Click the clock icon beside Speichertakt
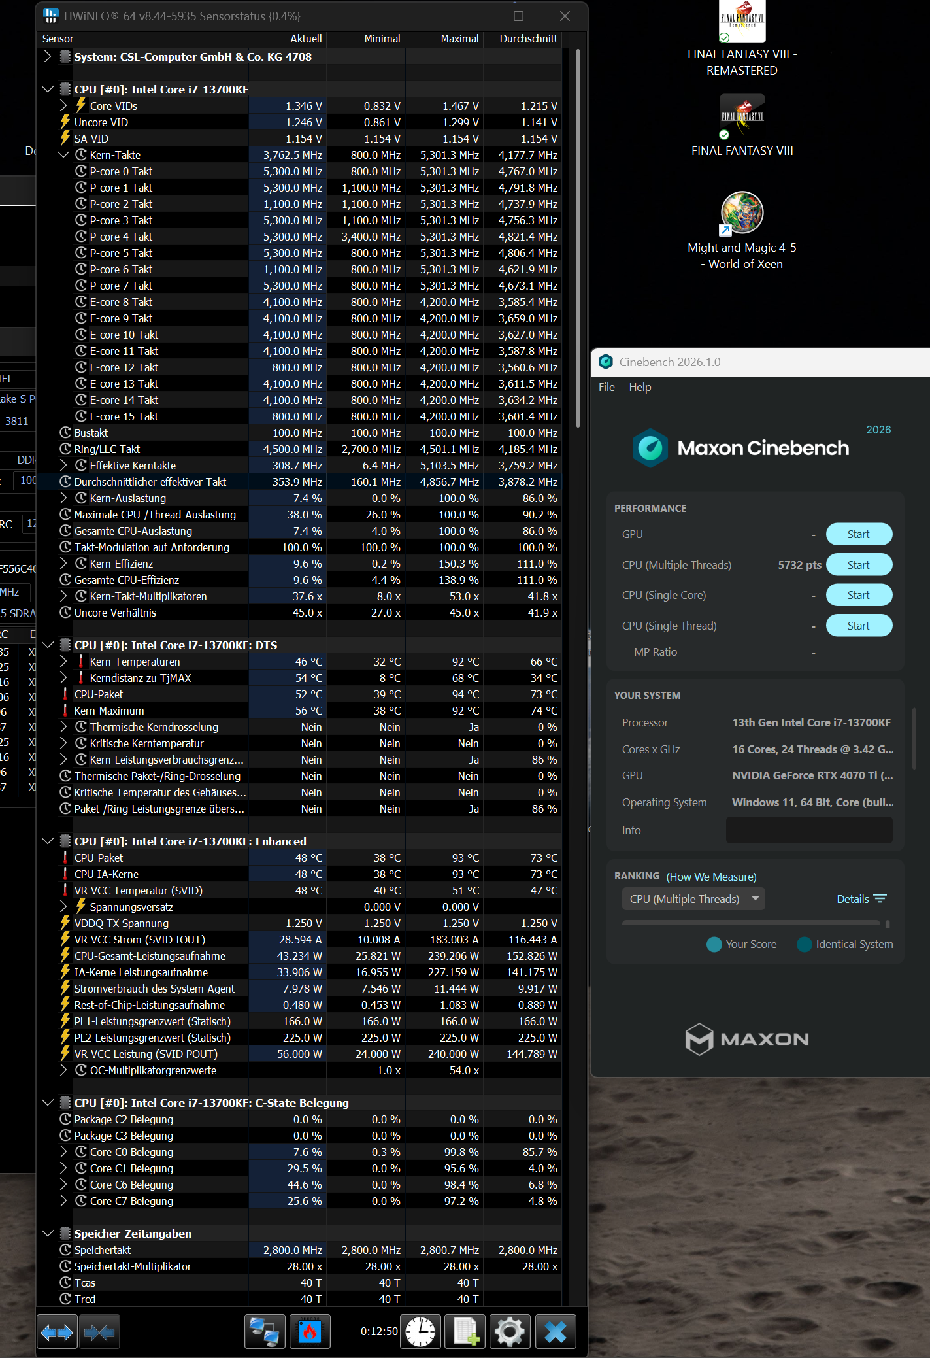Image resolution: width=930 pixels, height=1358 pixels. [65, 1249]
